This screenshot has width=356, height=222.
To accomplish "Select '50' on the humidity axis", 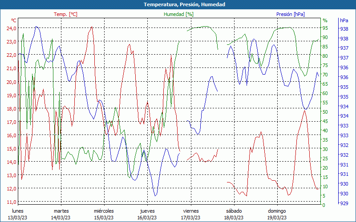I will 325,112.
